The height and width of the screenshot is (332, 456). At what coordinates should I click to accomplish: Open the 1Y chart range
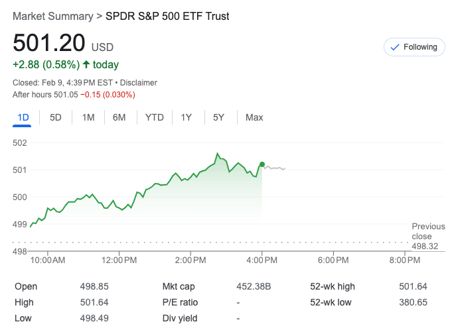click(187, 117)
